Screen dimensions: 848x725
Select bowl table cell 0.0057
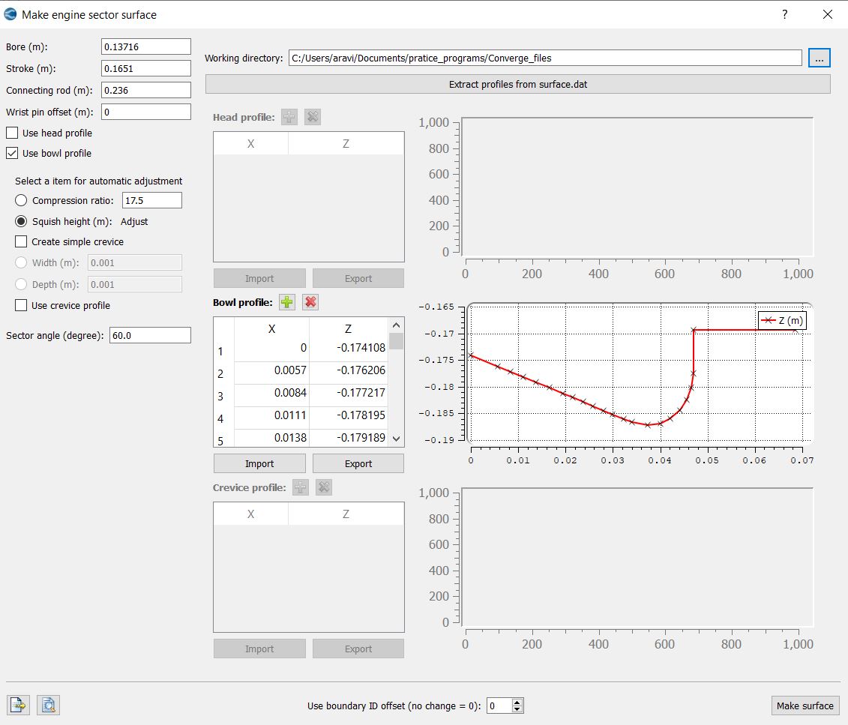click(271, 371)
